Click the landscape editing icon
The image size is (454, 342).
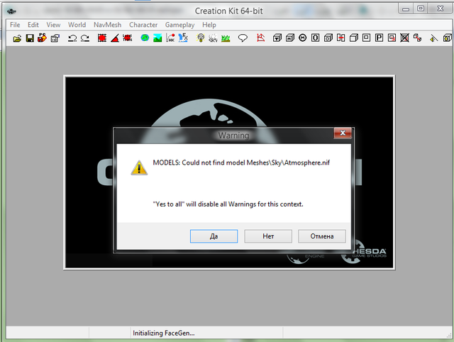point(157,38)
